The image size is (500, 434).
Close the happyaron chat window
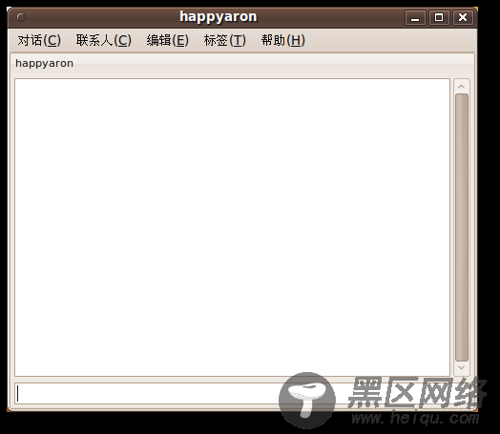(463, 17)
